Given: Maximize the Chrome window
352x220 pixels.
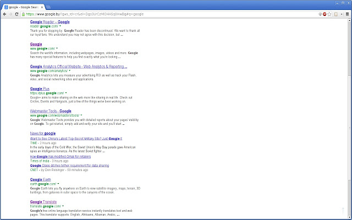Looking at the screenshot, I should click(343, 3).
